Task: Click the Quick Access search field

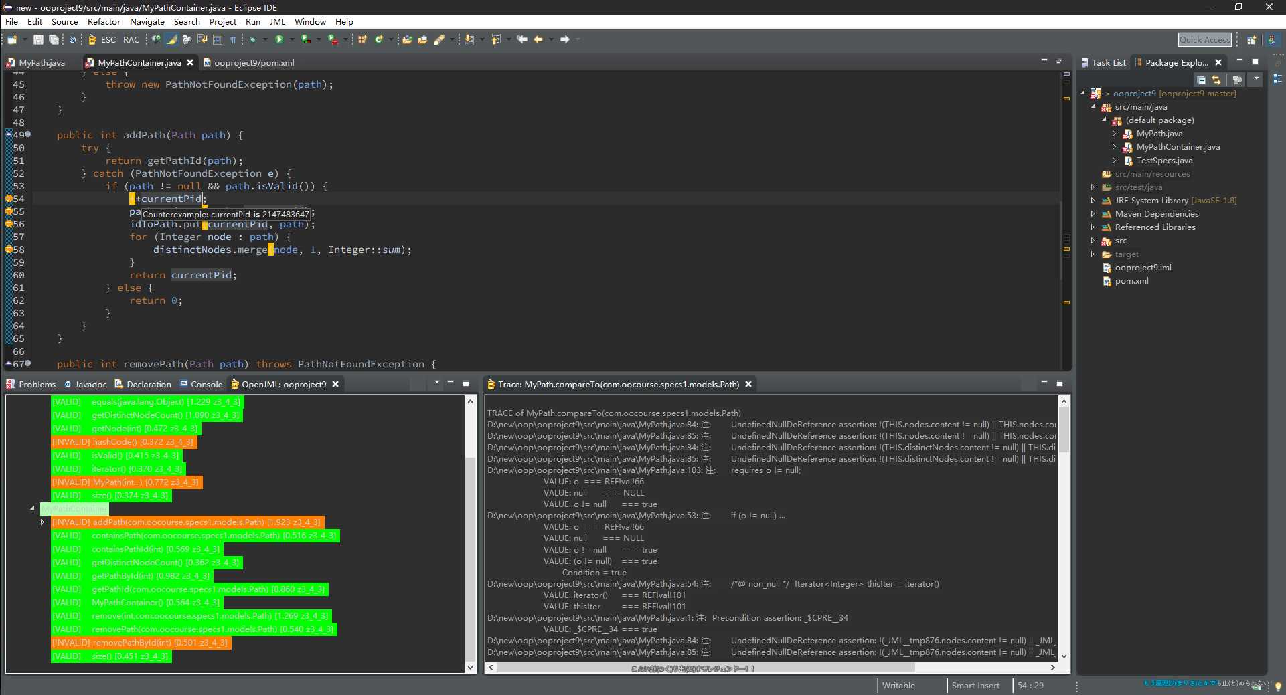Action: coord(1204,40)
